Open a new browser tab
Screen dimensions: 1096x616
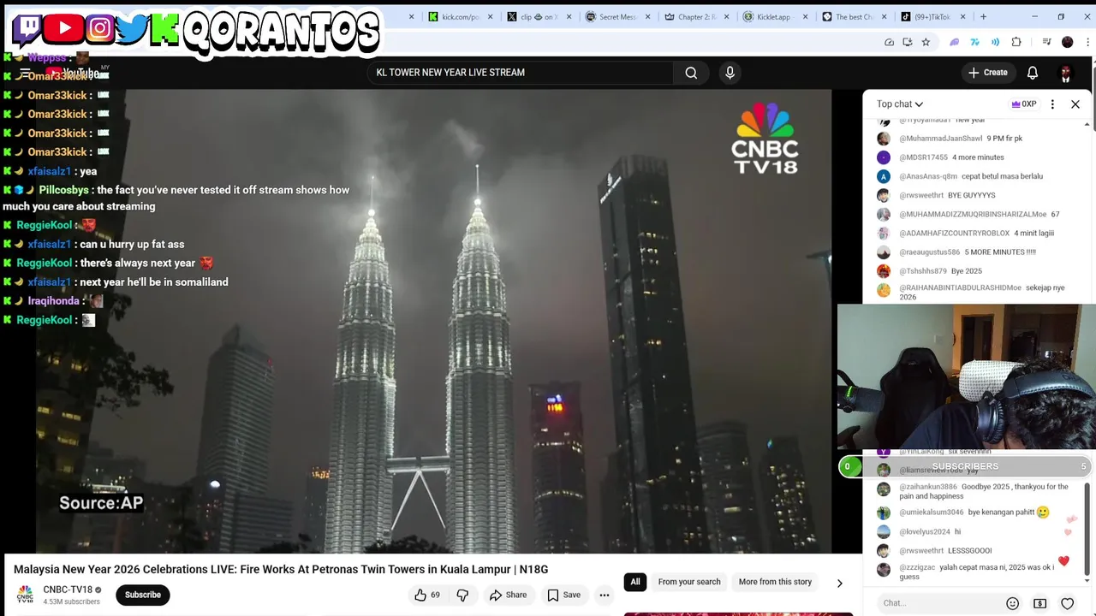coord(983,16)
